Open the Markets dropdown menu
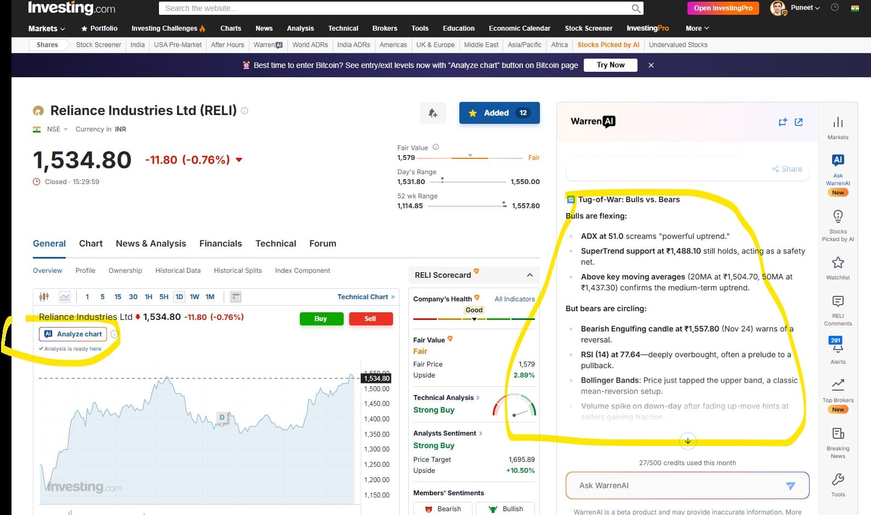Screen dimensions: 871x515 47,28
